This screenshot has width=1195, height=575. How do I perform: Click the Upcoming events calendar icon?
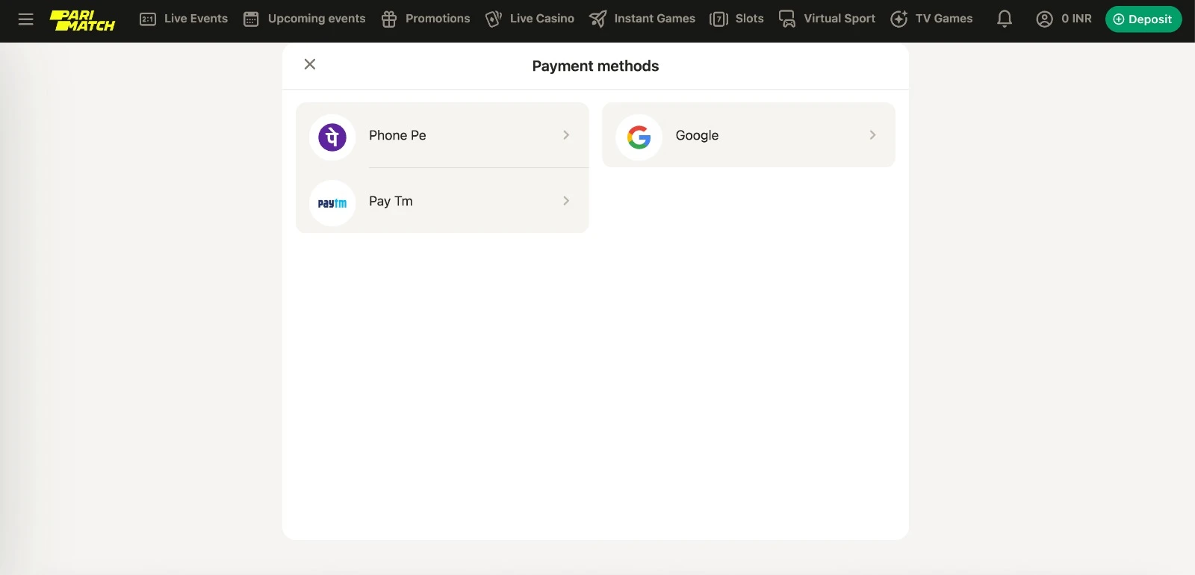(x=251, y=19)
